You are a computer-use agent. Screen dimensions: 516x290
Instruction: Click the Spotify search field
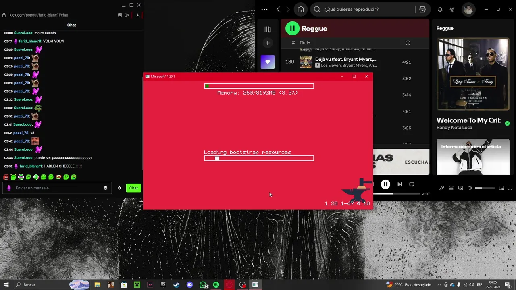363,9
